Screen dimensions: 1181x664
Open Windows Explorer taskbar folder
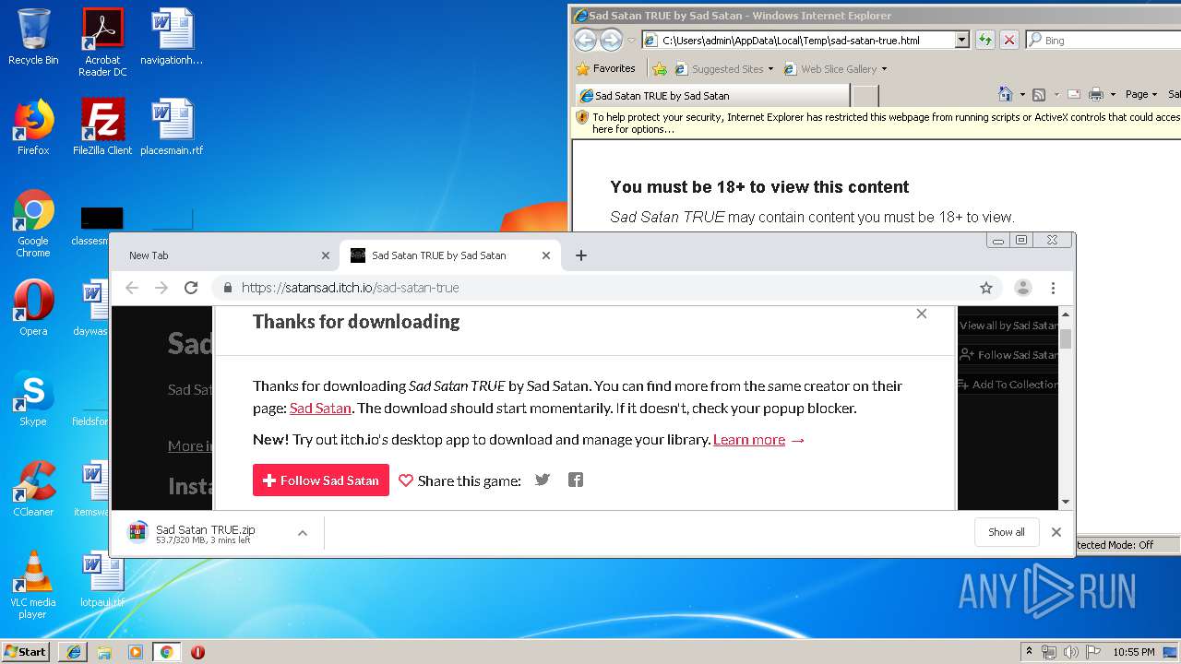104,652
